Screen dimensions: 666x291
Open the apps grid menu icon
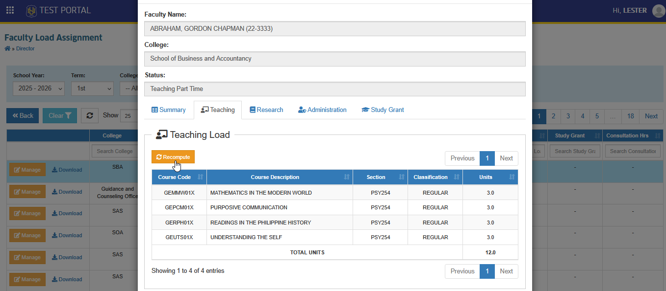(10, 10)
